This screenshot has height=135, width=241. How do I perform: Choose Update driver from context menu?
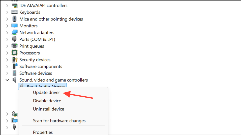point(46,93)
